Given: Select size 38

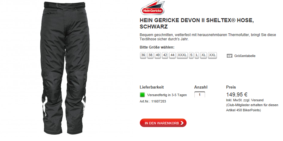Looking at the screenshot, I should click(150, 55).
